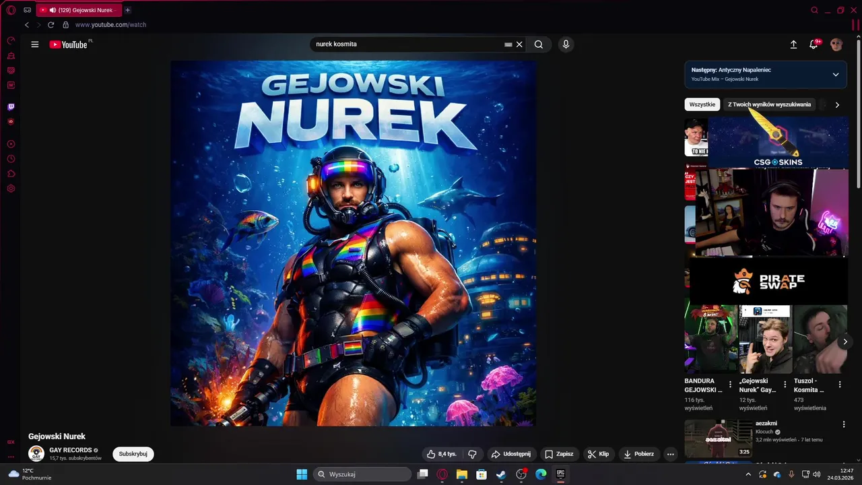The width and height of the screenshot is (862, 485).
Task: Switch to the Gejowski Nurek browser tab
Action: coord(79,10)
